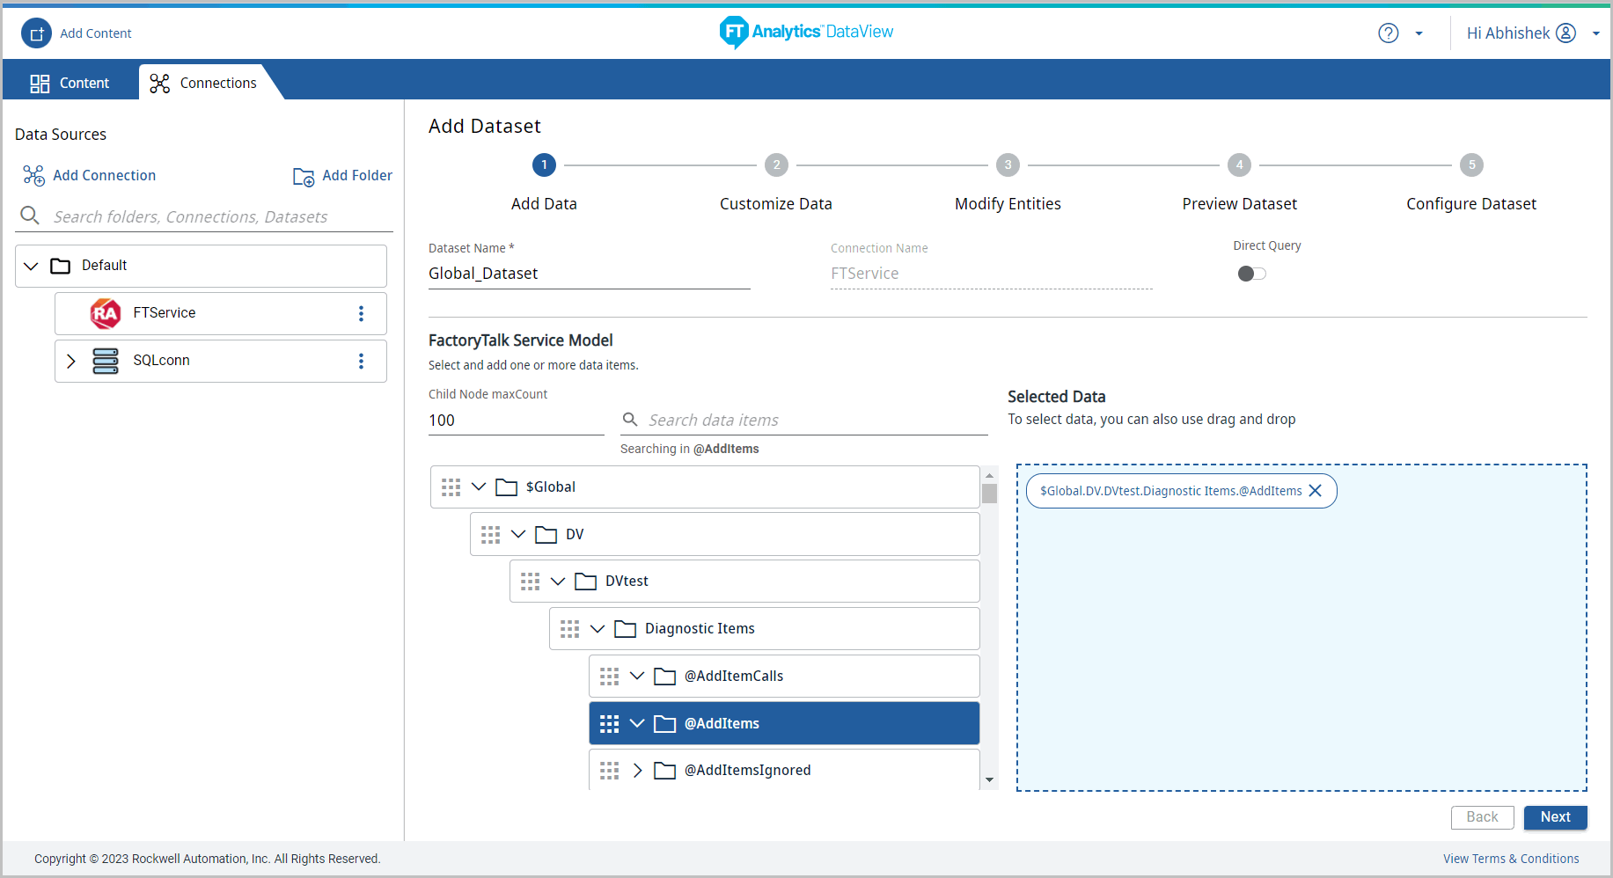This screenshot has height=878, width=1613.
Task: Grab the DVtest drag handle icon
Action: pyautogui.click(x=530, y=582)
